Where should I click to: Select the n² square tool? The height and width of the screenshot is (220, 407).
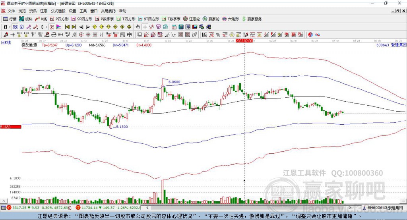click(68, 35)
